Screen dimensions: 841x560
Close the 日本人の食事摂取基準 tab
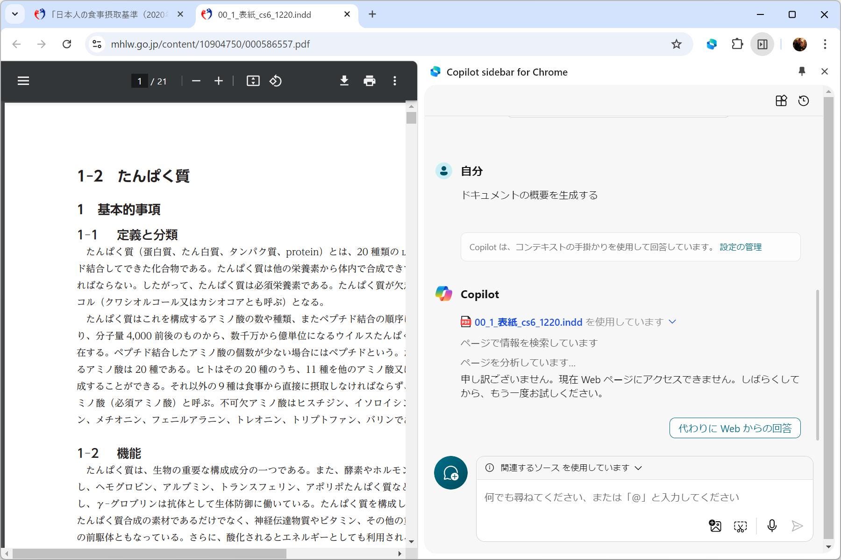181,14
